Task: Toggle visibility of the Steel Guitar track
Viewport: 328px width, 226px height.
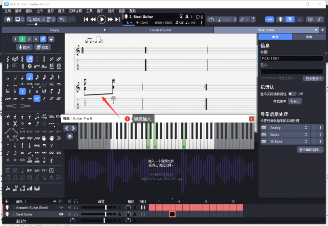Action: 61,213
